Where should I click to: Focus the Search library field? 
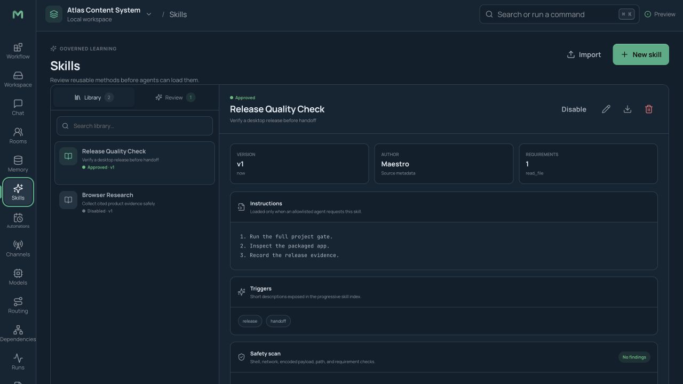point(134,126)
